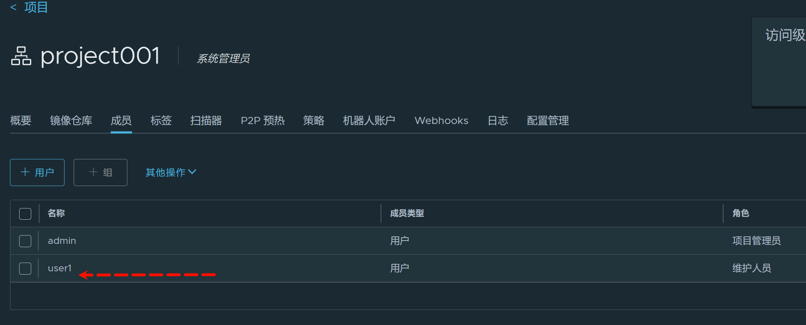Toggle the select-all members checkbox

point(25,213)
